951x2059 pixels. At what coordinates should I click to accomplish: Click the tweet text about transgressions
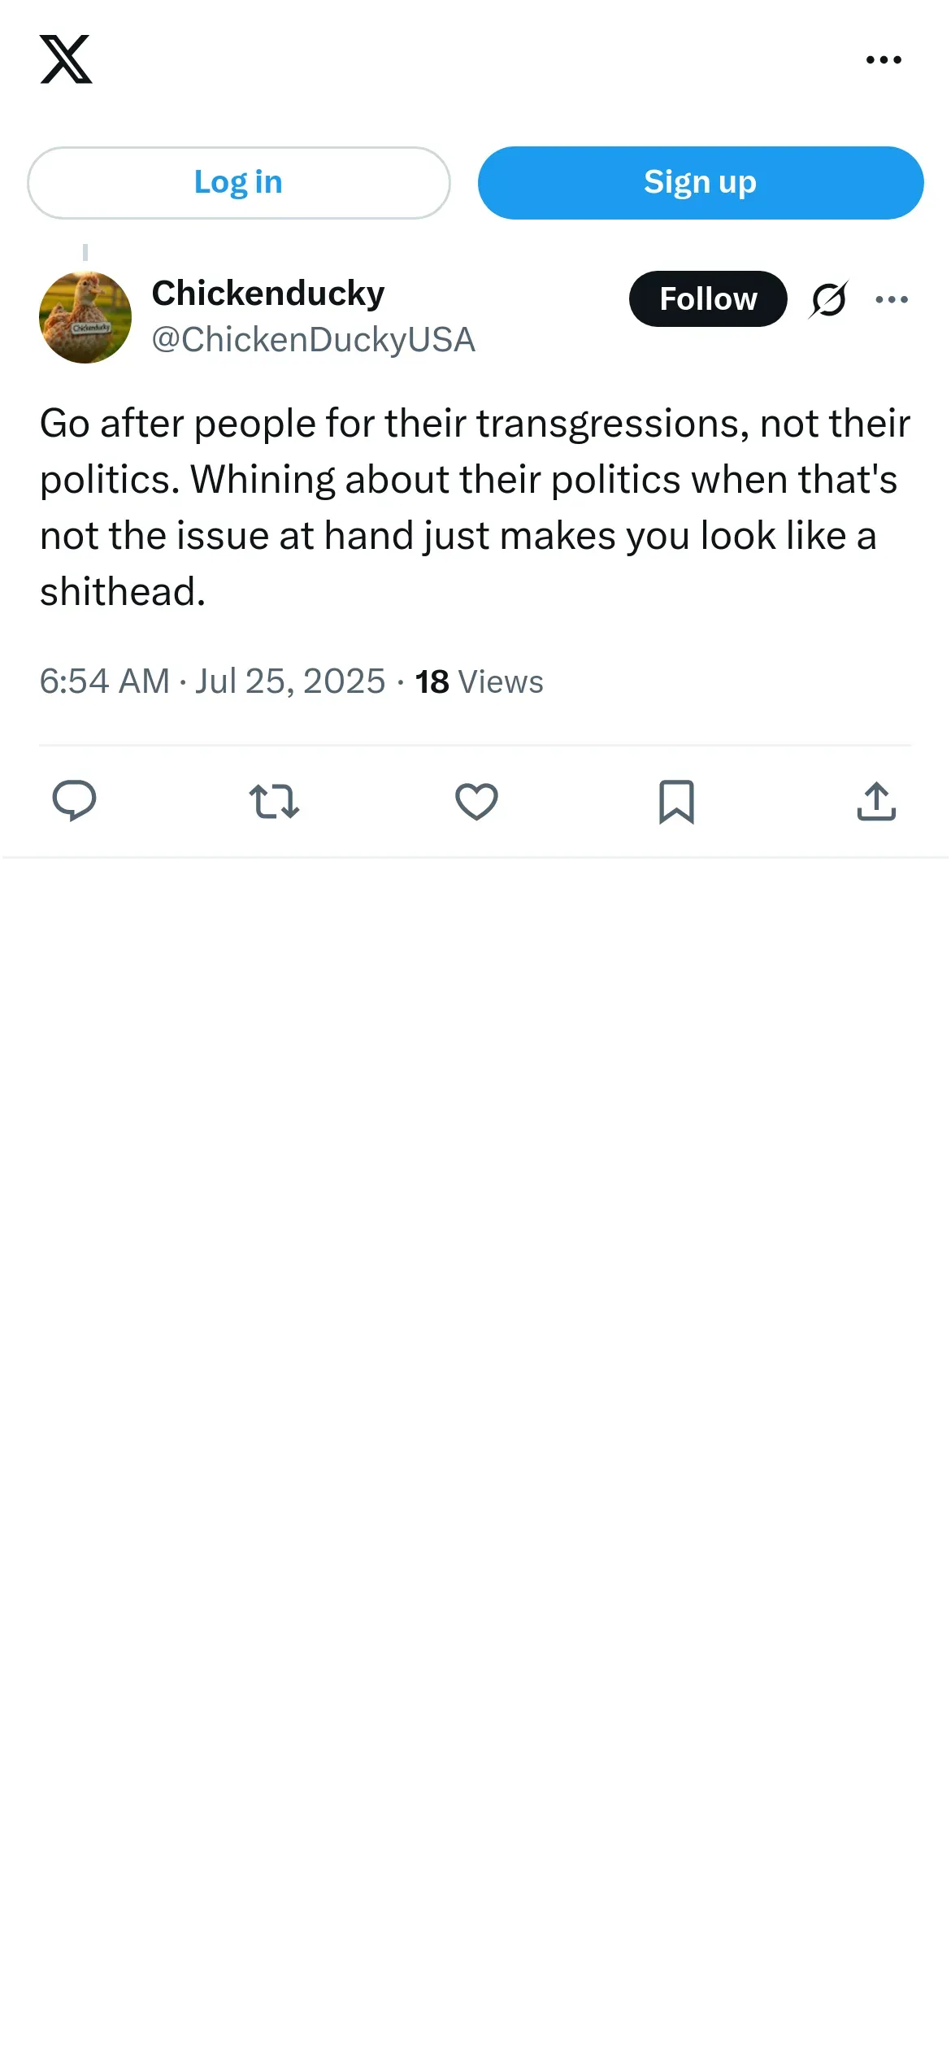point(475,507)
